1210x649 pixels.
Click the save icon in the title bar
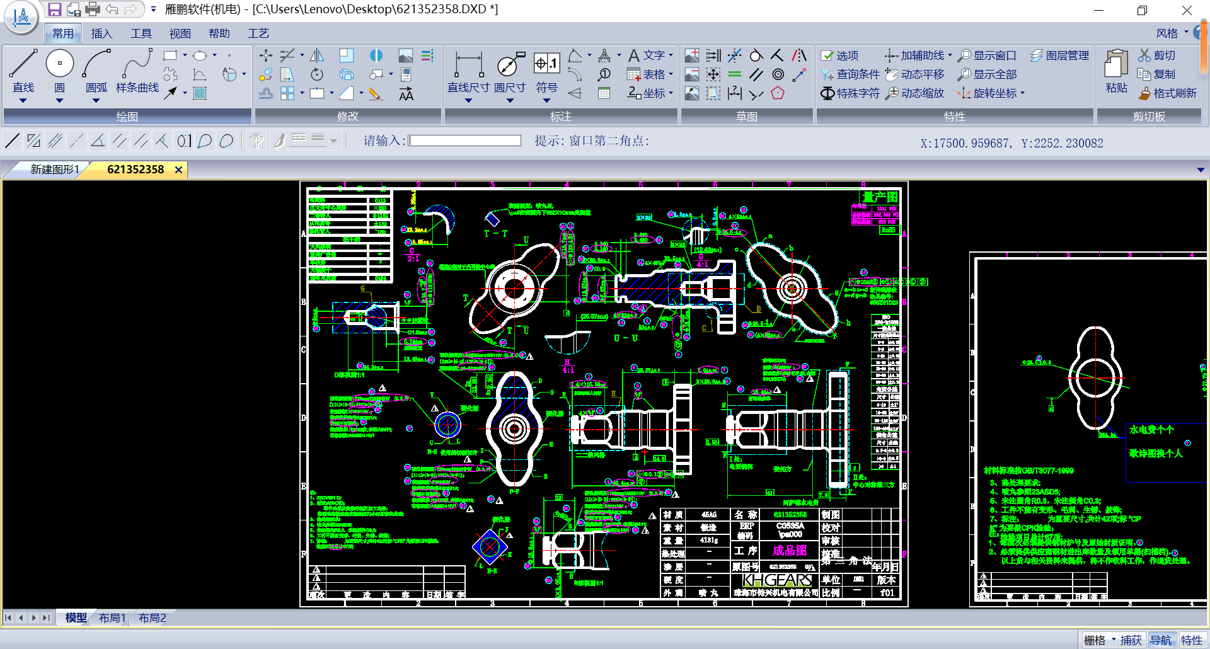55,9
